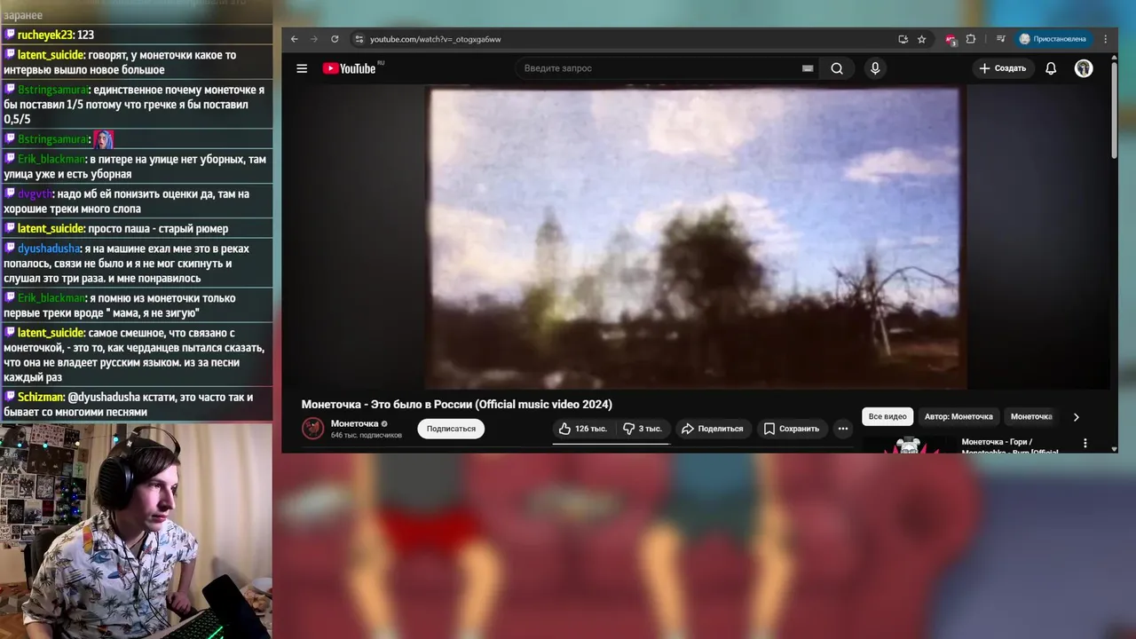Click the '646 тыс. подписчиков' subscriber count
The image size is (1136, 639).
coord(367,436)
